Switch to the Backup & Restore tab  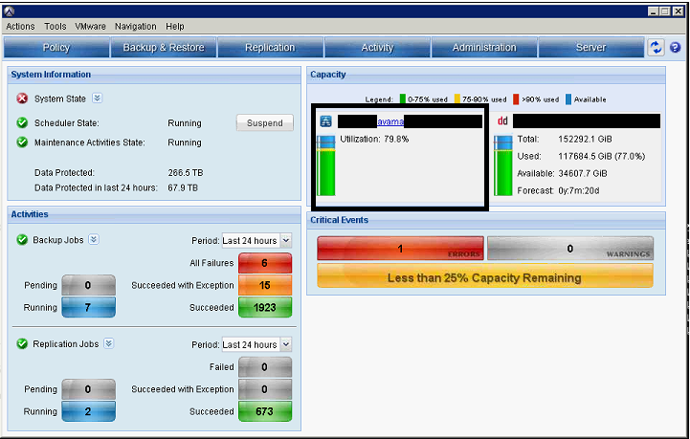tap(164, 48)
